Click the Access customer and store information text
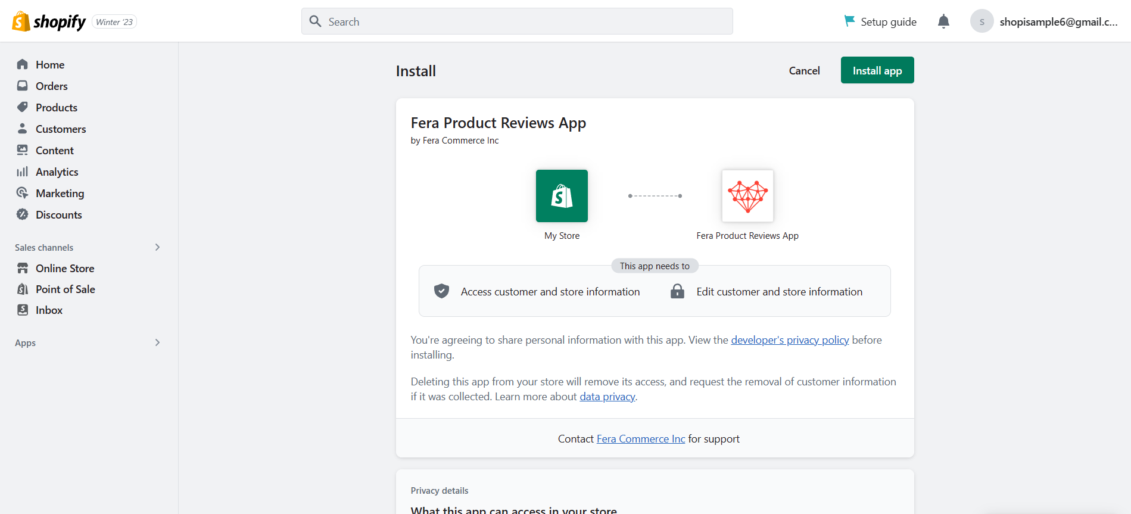This screenshot has width=1131, height=514. [x=550, y=292]
